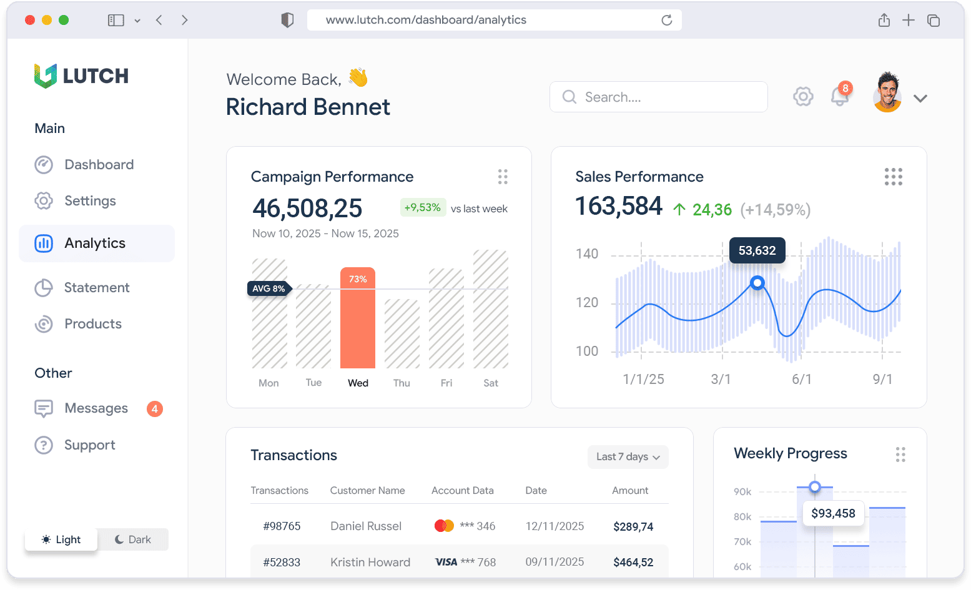This screenshot has height=590, width=971.
Task: Reload the page with the refresh icon
Action: pyautogui.click(x=666, y=21)
